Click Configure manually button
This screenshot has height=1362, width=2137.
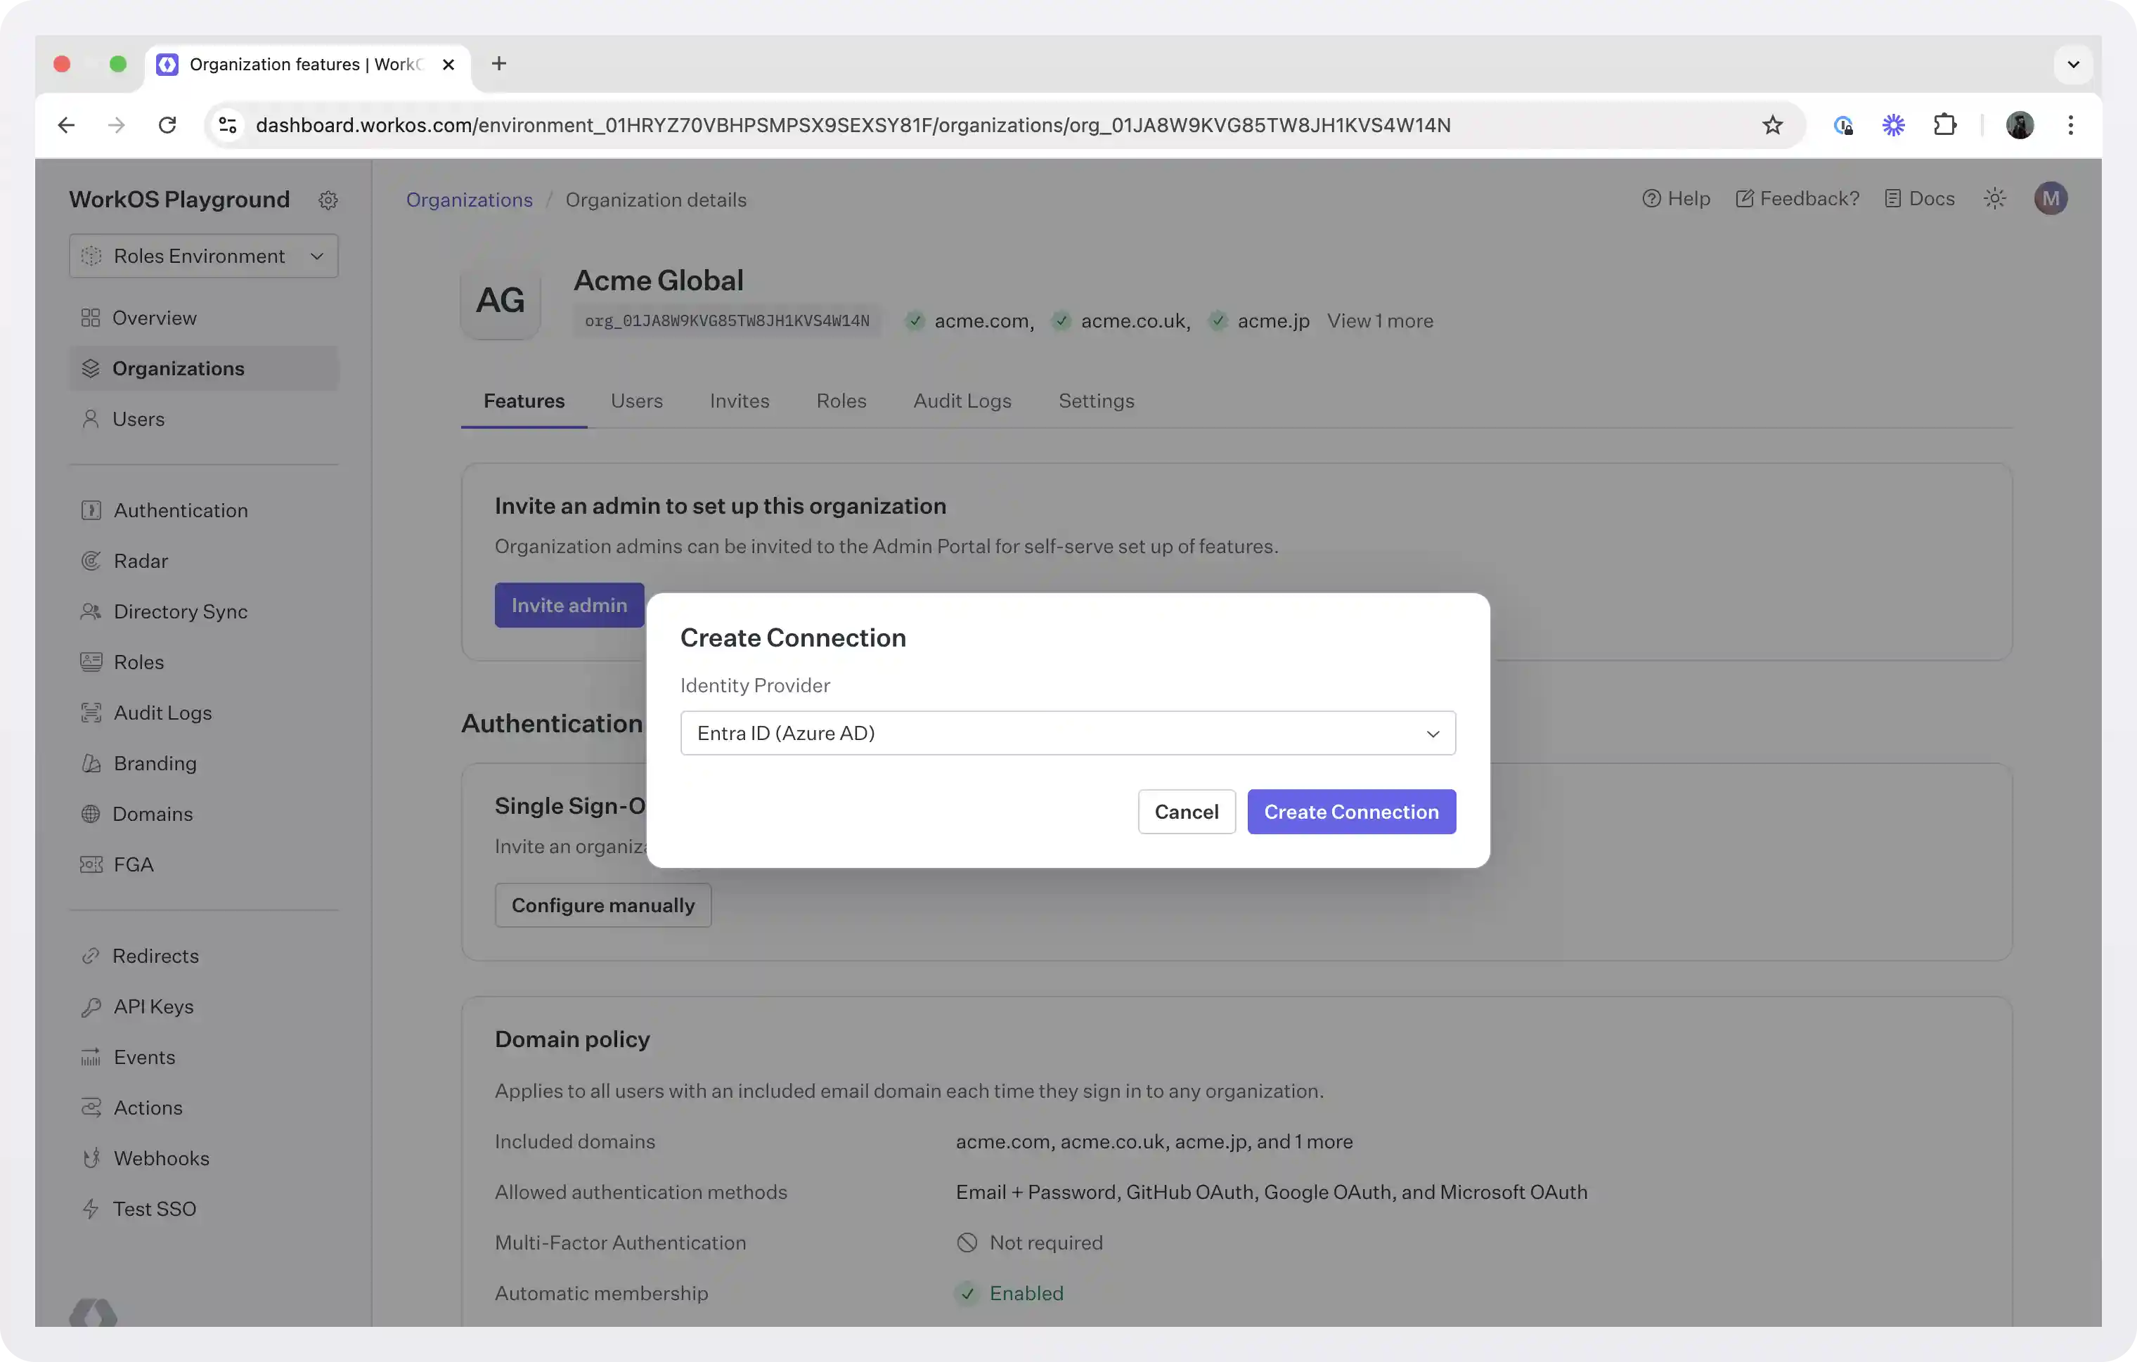[x=602, y=905]
